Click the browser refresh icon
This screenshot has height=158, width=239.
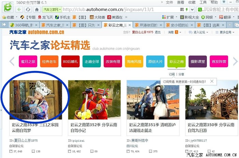29,10
